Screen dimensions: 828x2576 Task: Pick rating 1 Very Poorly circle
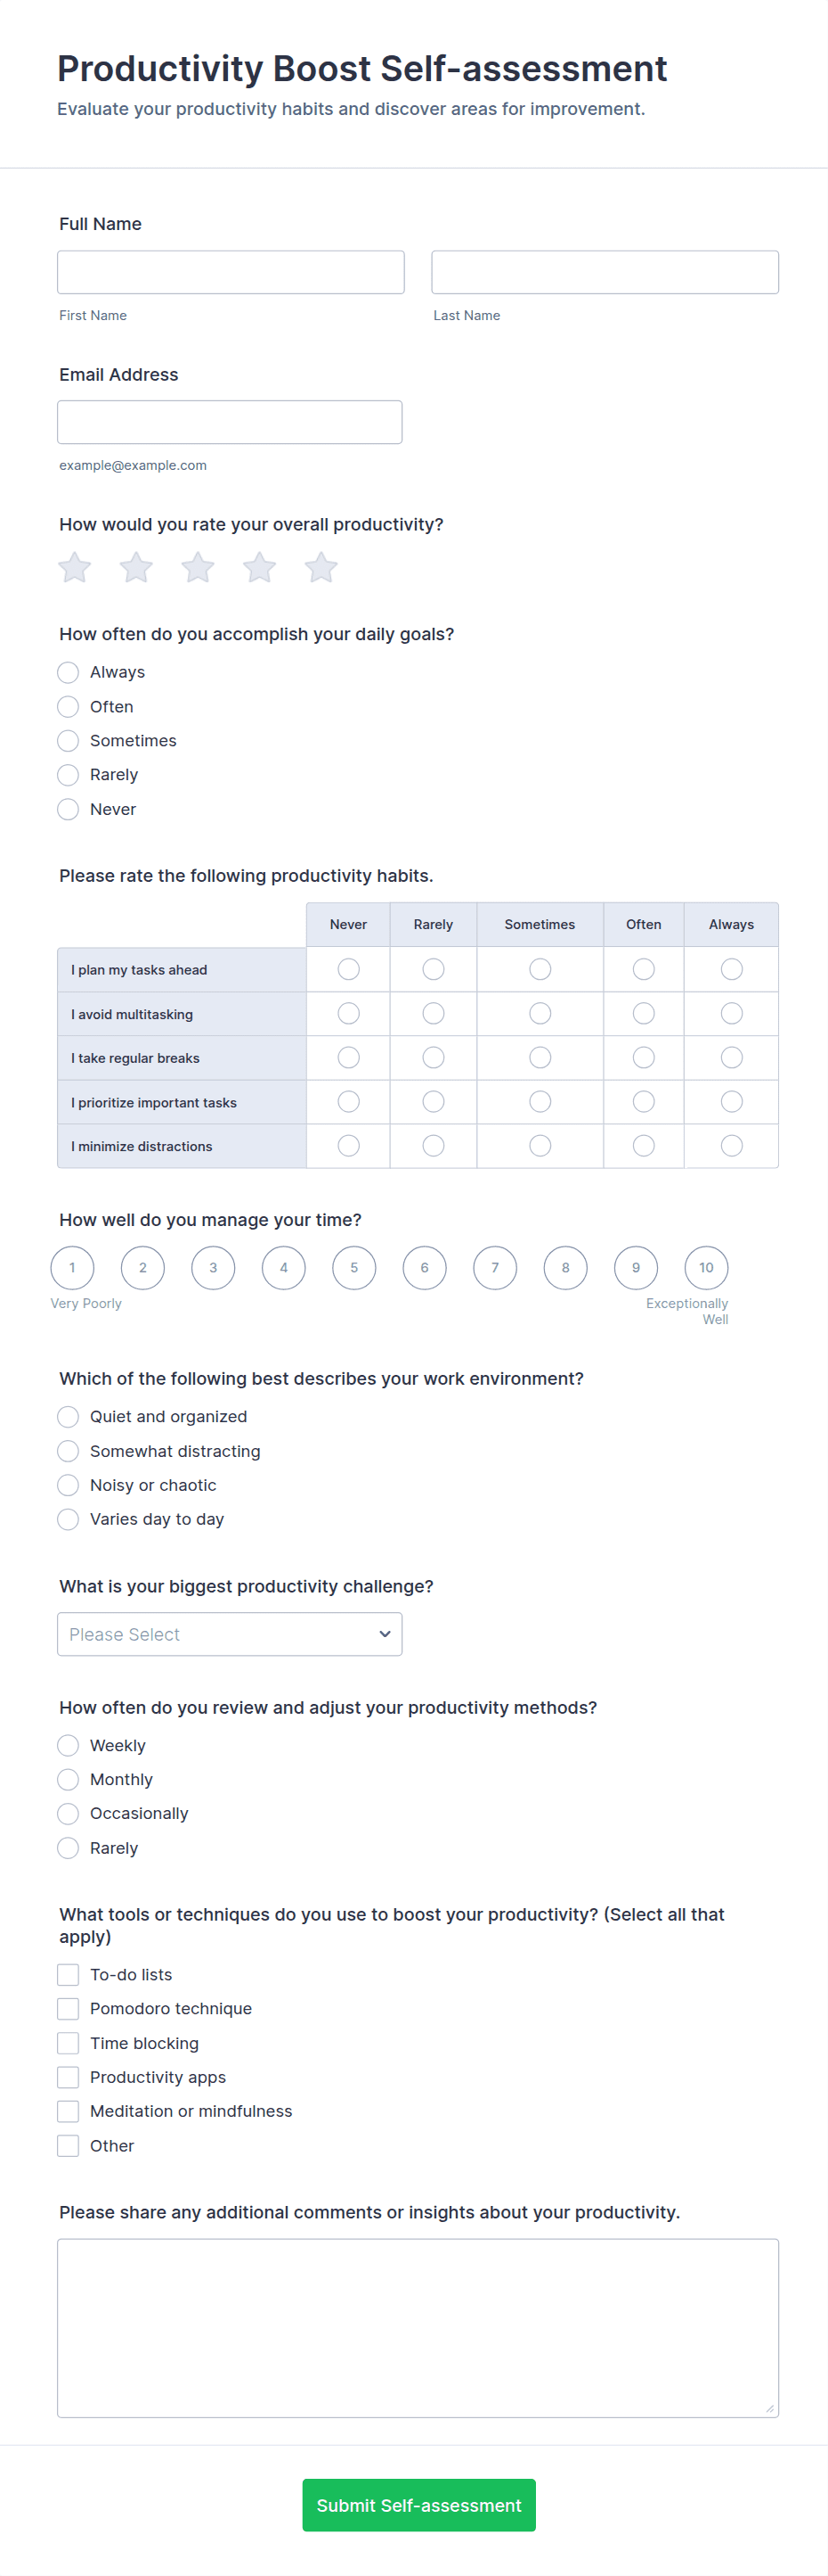(x=72, y=1267)
